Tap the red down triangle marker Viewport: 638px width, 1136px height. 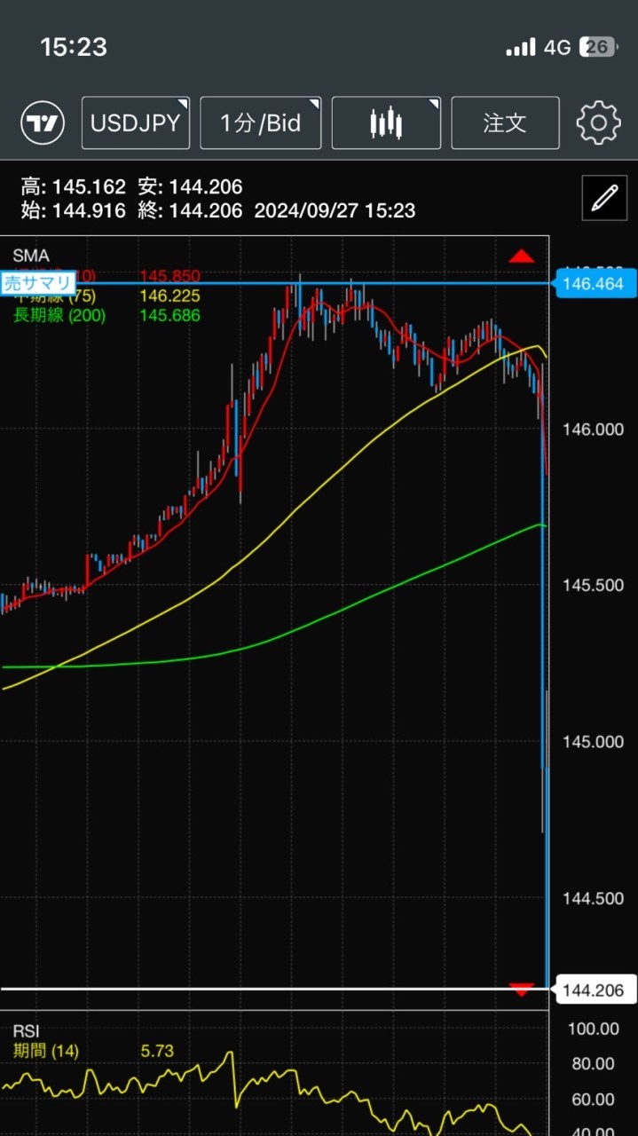[522, 989]
